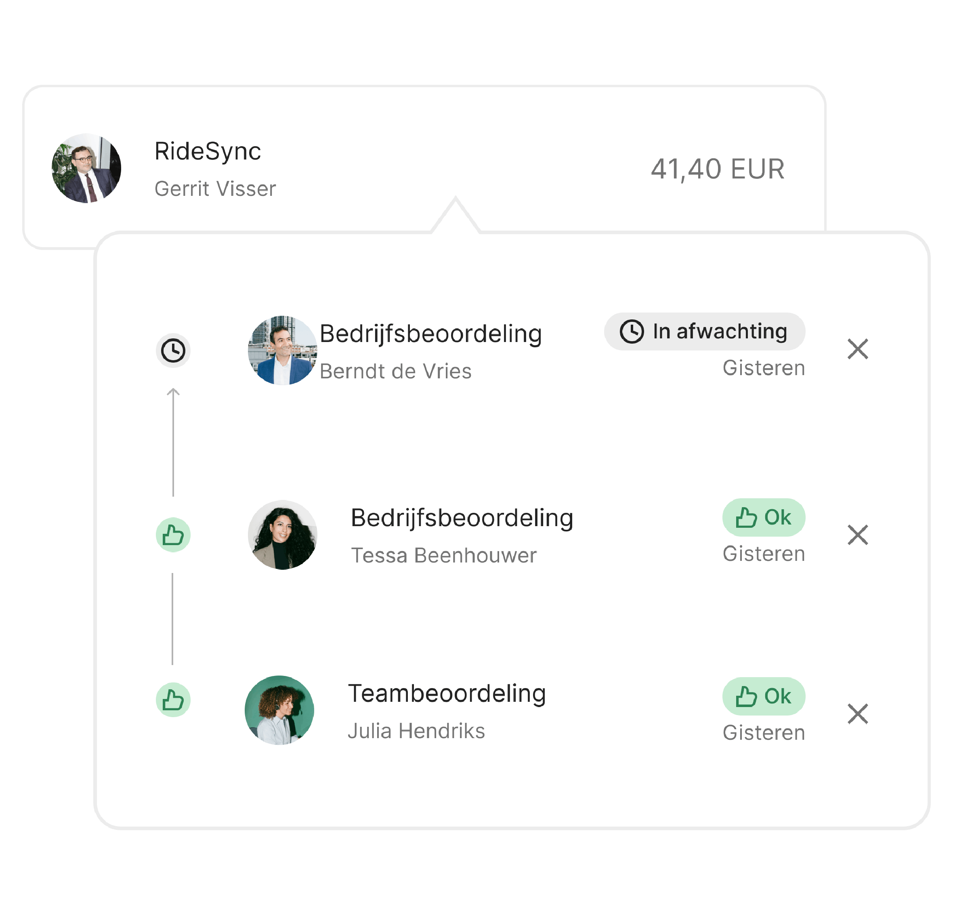Click the Teambeoordeling step title
Image resolution: width=953 pixels, height=915 pixels.
pyautogui.click(x=447, y=693)
